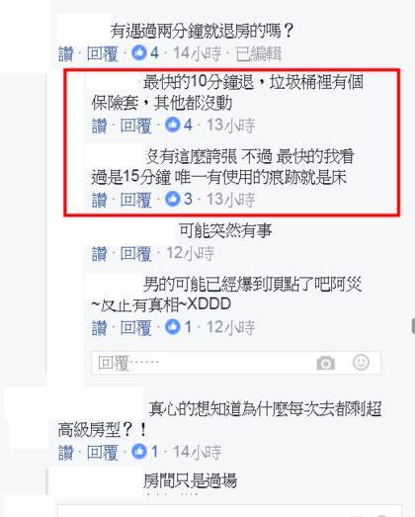Reply to the 可能突然有事 comment
Screen dimensions: 415x517
click(135, 254)
